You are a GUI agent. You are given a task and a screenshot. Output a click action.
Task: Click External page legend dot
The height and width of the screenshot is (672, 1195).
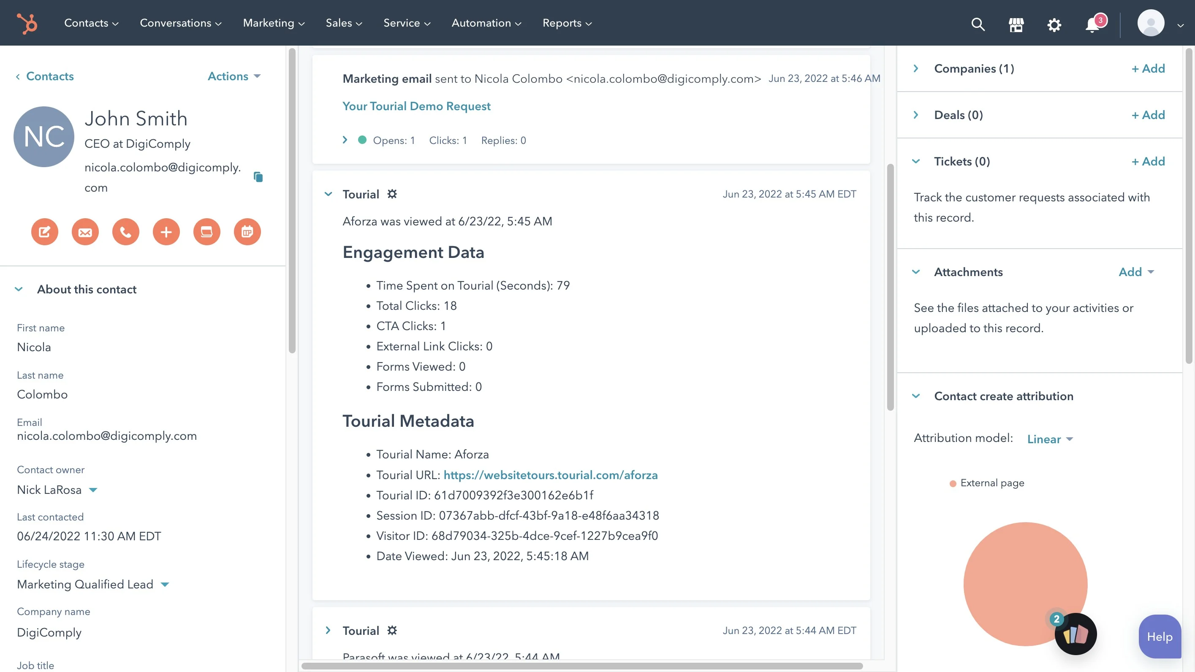pyautogui.click(x=953, y=483)
